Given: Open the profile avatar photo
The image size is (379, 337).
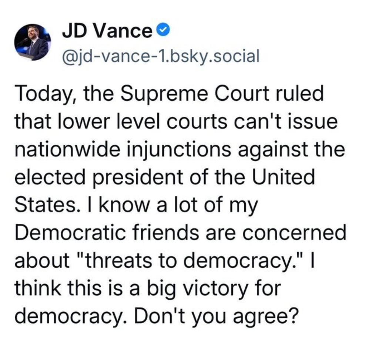Looking at the screenshot, I should coord(33,42).
